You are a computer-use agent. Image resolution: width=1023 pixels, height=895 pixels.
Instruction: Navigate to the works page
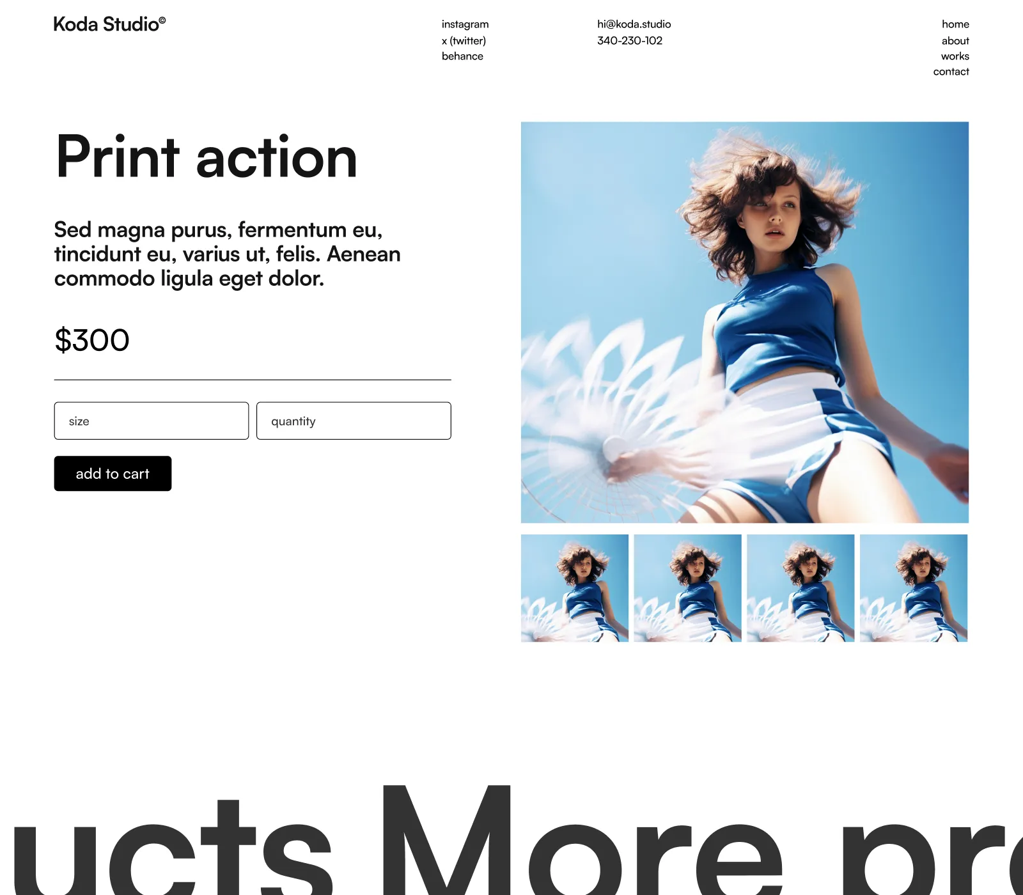pyautogui.click(x=955, y=56)
